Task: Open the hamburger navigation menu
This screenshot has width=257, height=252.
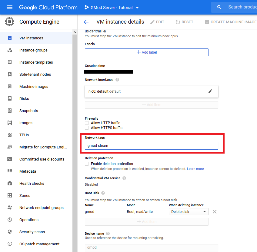Action: click(x=10, y=7)
